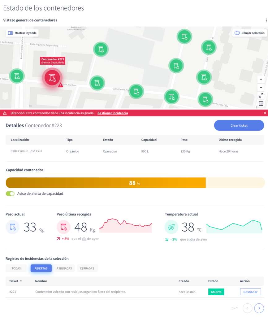Click '130 Kg' weight cell
This screenshot has width=268, height=317.
pyautogui.click(x=185, y=151)
